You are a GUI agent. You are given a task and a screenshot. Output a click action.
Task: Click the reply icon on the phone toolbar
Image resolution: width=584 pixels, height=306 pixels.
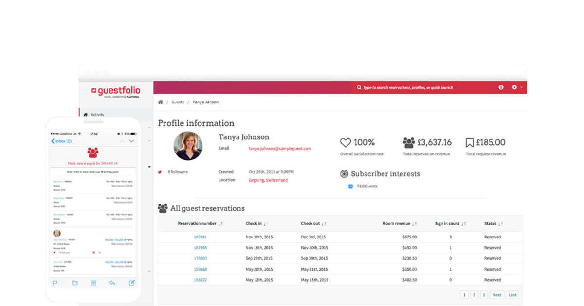(111, 283)
